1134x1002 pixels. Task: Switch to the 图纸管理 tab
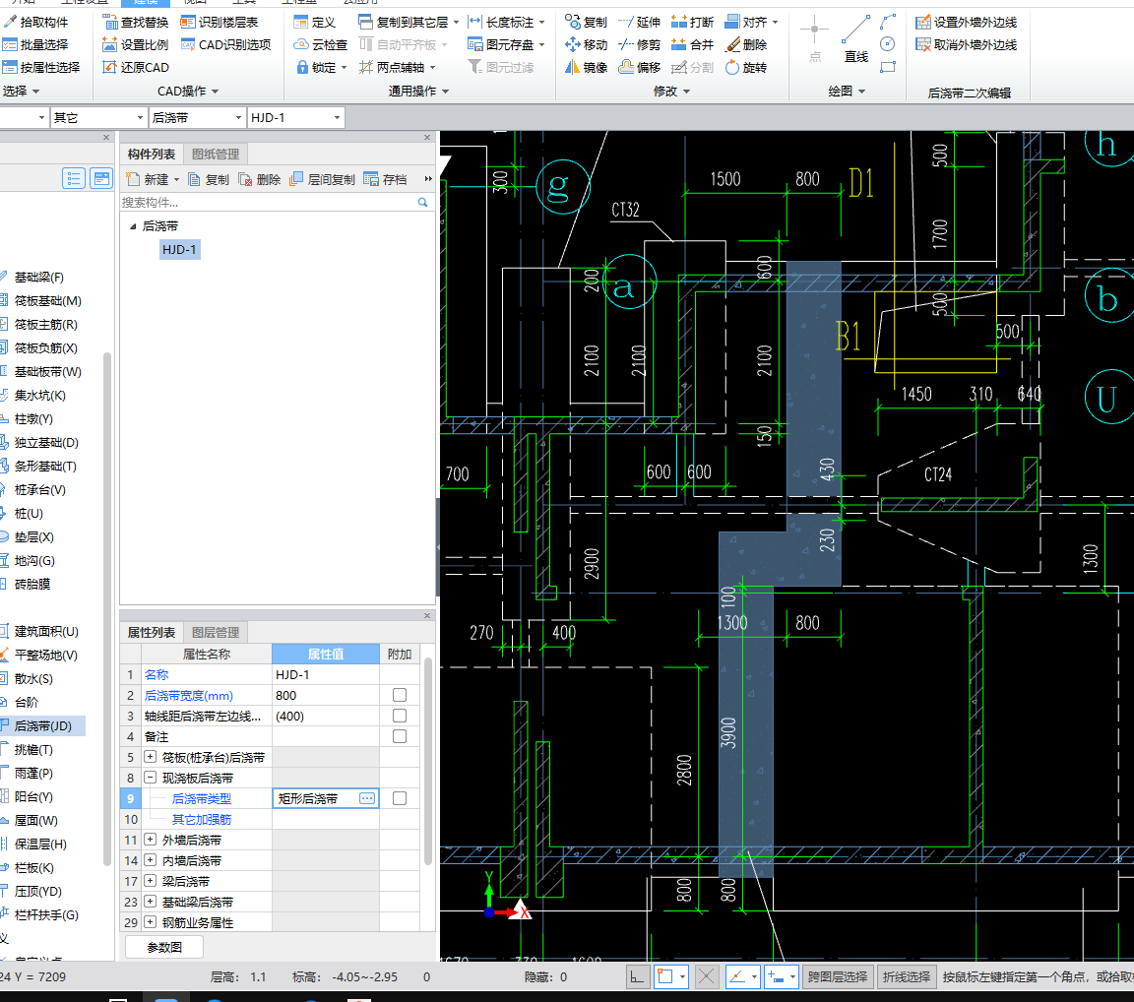pyautogui.click(x=216, y=154)
